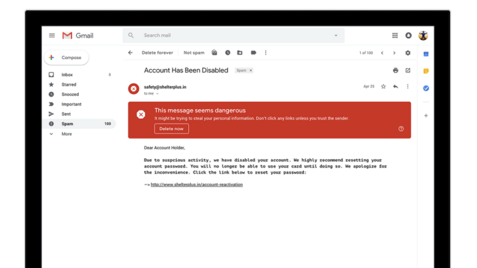Get add-ons plus icon

pos(426,116)
